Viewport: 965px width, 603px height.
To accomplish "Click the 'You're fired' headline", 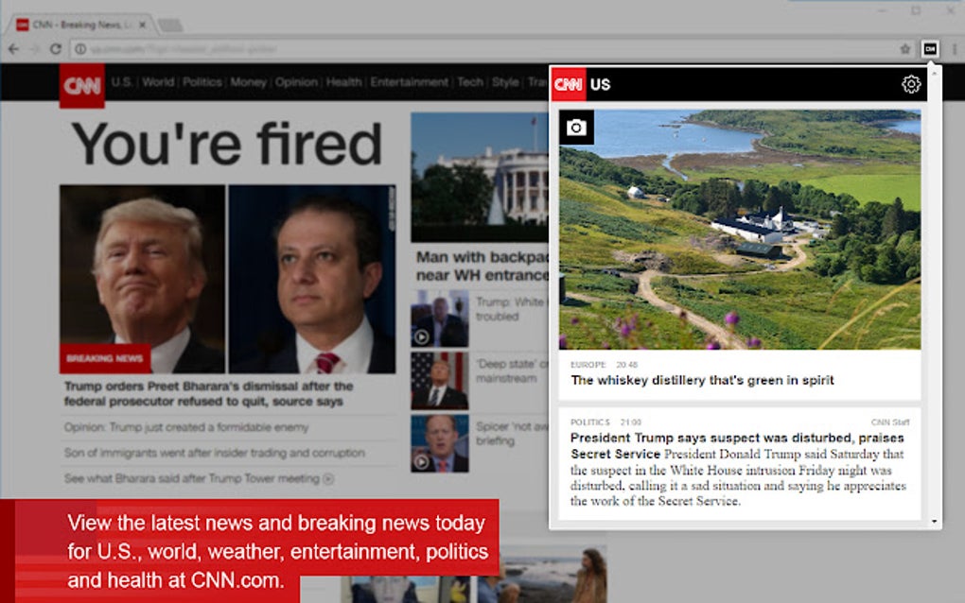I will coord(227,143).
